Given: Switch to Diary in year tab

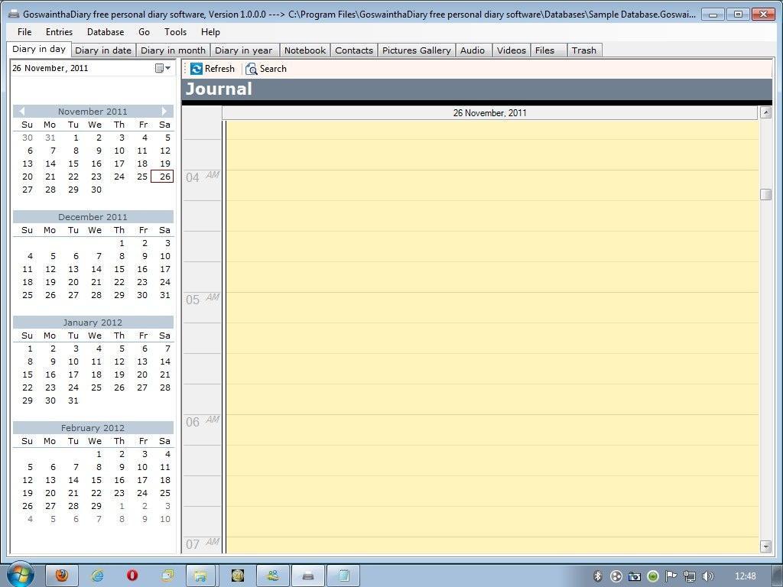Looking at the screenshot, I should [x=244, y=50].
